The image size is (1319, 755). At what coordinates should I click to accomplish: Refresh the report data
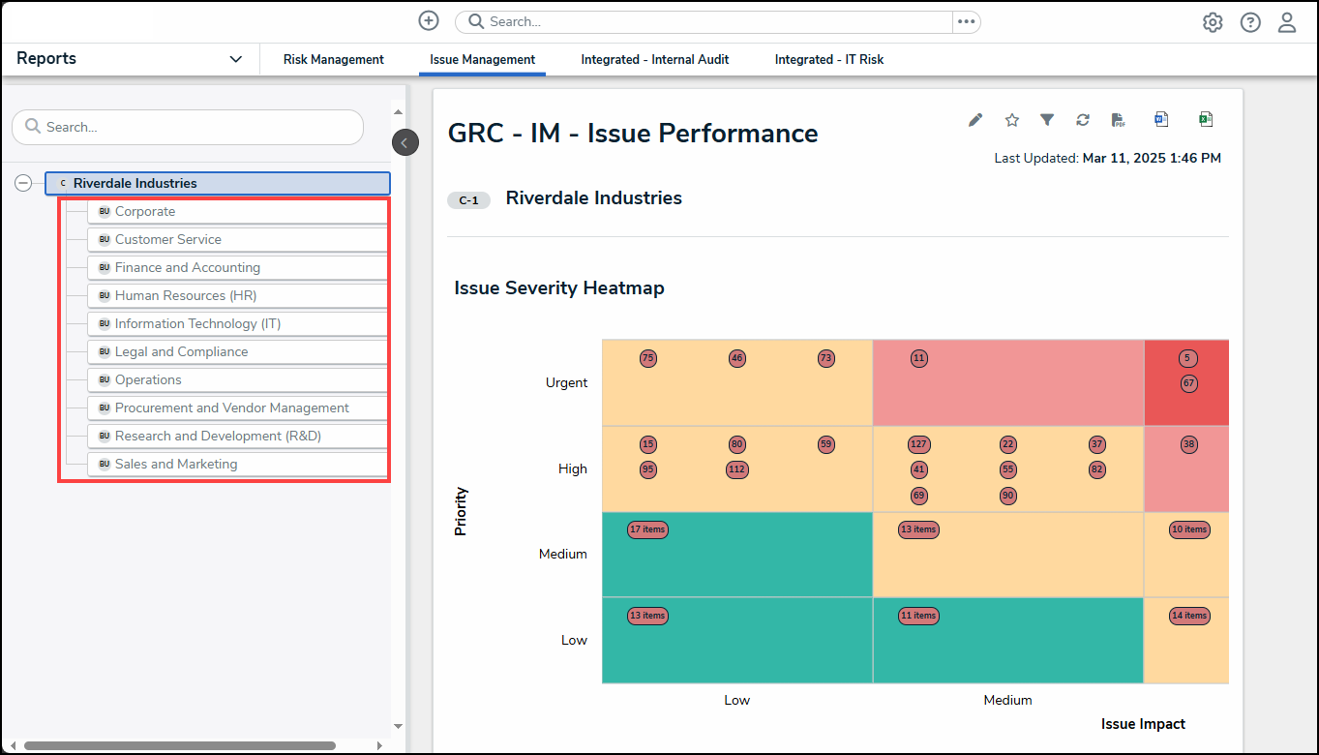pos(1083,120)
